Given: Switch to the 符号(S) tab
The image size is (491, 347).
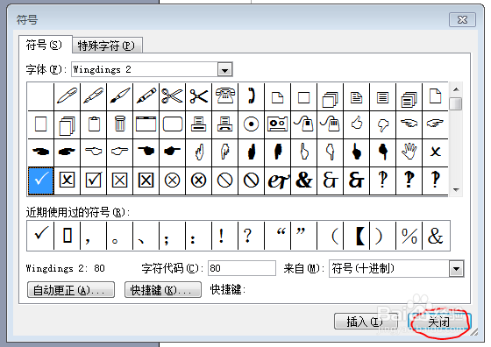Looking at the screenshot, I should [45, 45].
